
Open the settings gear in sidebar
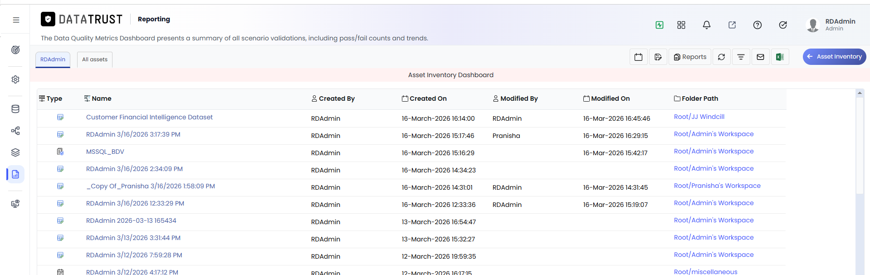[x=15, y=79]
